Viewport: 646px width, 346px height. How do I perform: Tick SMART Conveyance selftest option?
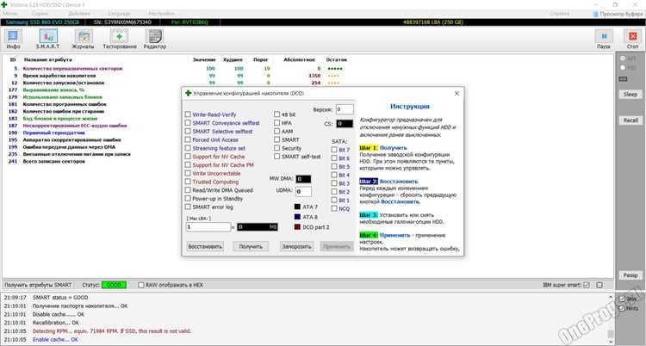188,123
